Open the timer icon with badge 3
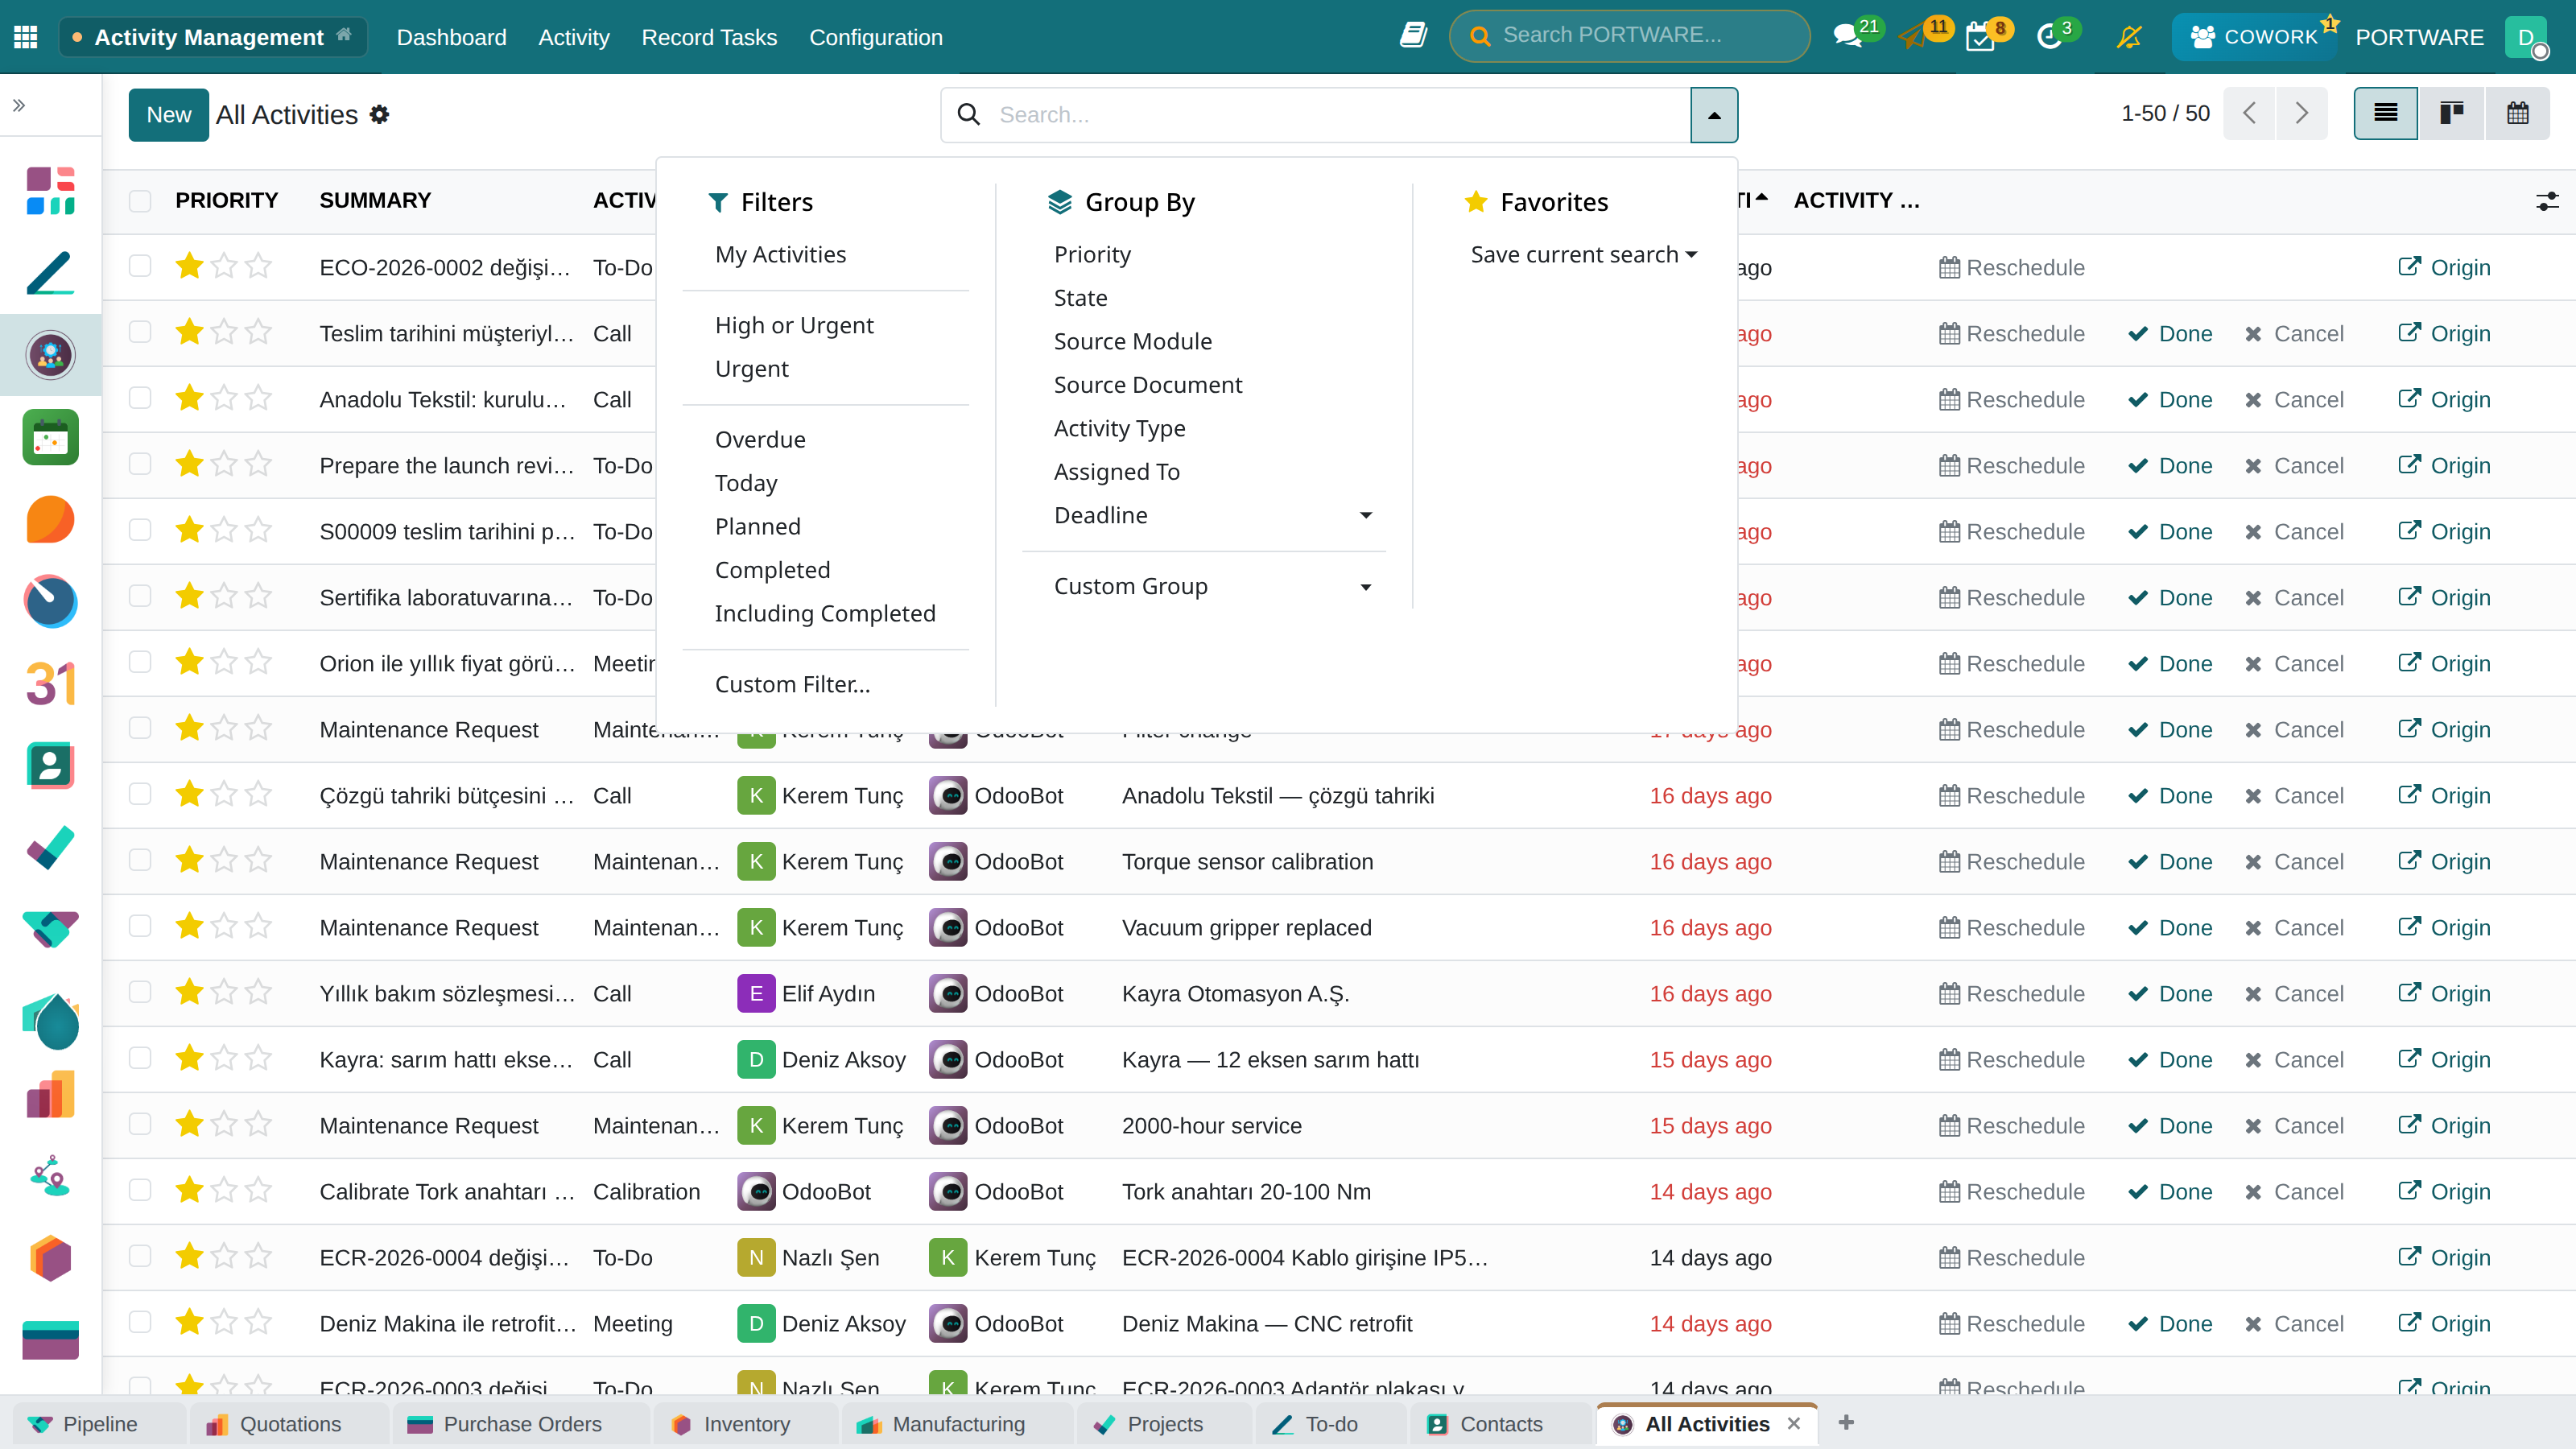The width and height of the screenshot is (2576, 1449). [2049, 38]
